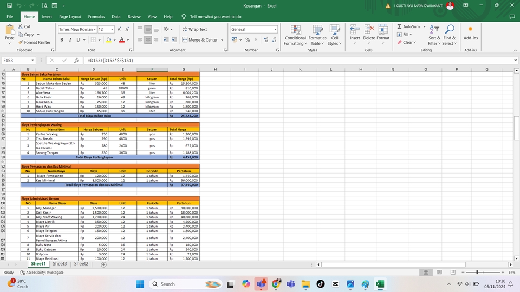Click the Save icon in quick access toolbar
Image resolution: width=520 pixels, height=292 pixels.
[9, 5]
